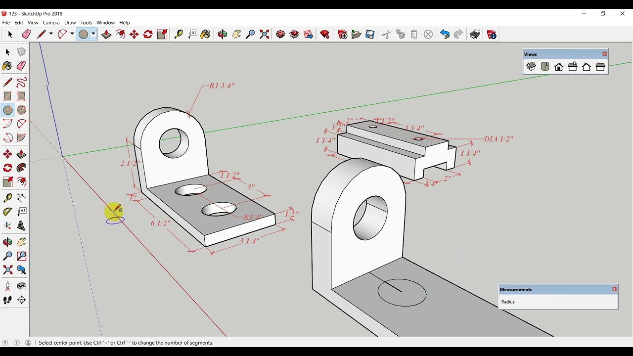Open the Edit menu
Image resolution: width=633 pixels, height=356 pixels.
coord(19,23)
